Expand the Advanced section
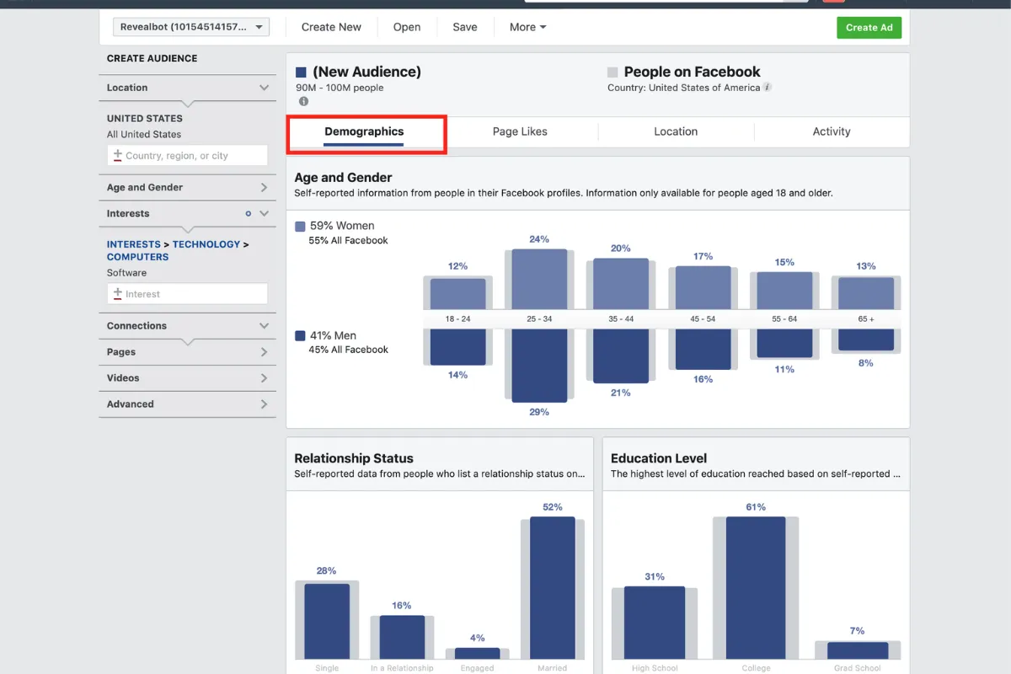 click(264, 404)
